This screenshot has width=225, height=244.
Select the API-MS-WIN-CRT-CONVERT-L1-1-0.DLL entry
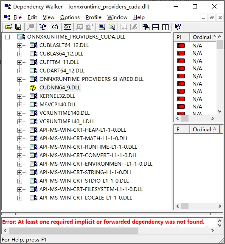tap(88, 155)
